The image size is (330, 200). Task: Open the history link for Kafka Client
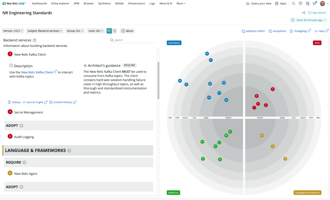point(14,102)
